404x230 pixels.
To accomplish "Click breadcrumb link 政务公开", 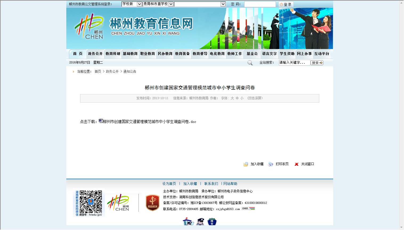I will click(x=112, y=71).
